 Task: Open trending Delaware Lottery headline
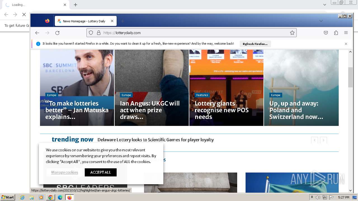tap(156, 140)
